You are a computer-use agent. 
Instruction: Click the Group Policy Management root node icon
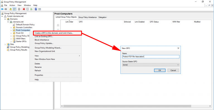(x=2, y=13)
